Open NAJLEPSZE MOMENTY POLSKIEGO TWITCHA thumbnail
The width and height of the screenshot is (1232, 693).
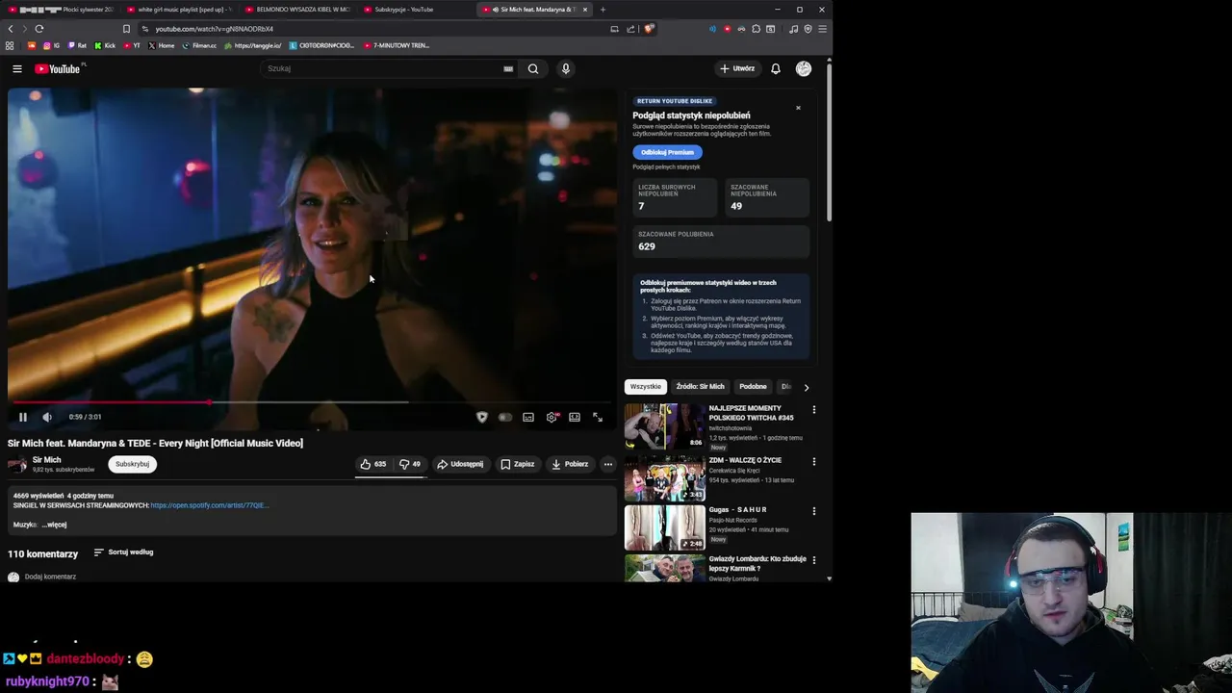click(664, 426)
